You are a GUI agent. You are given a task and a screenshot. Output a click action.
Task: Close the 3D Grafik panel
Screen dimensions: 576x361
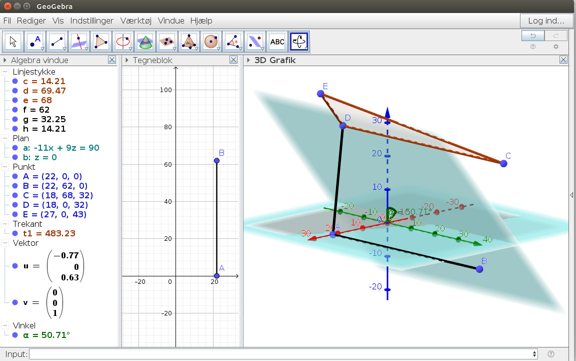coord(563,60)
